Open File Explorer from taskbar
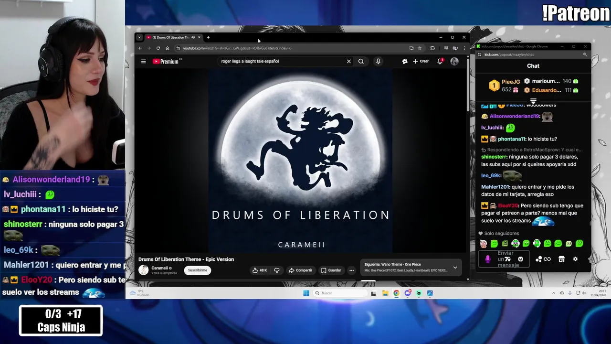 click(385, 293)
